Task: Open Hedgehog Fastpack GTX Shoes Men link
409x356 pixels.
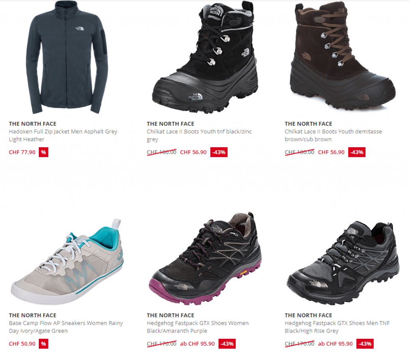Action: [337, 327]
